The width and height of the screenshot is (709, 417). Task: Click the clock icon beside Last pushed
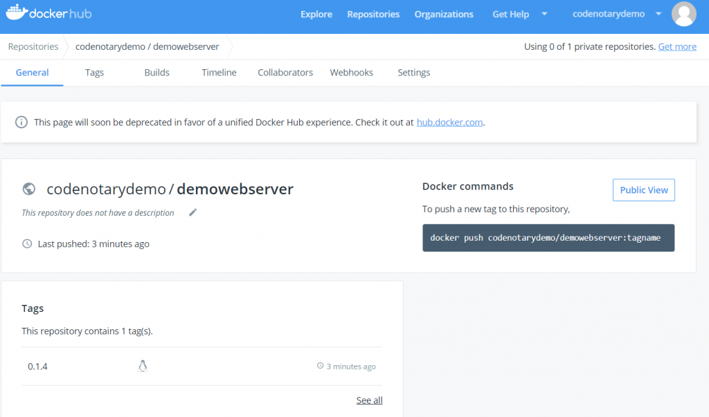[x=27, y=244]
